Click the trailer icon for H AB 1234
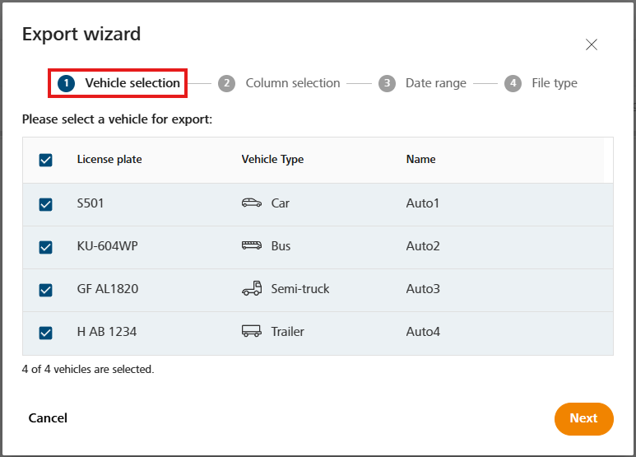 pyautogui.click(x=252, y=331)
